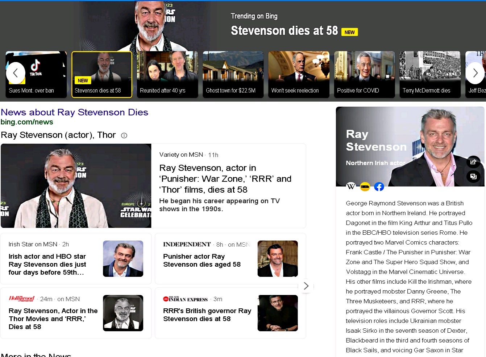Click 'Ray Stevenson' name on knowledge card
This screenshot has width=486, height=357.
point(376,140)
